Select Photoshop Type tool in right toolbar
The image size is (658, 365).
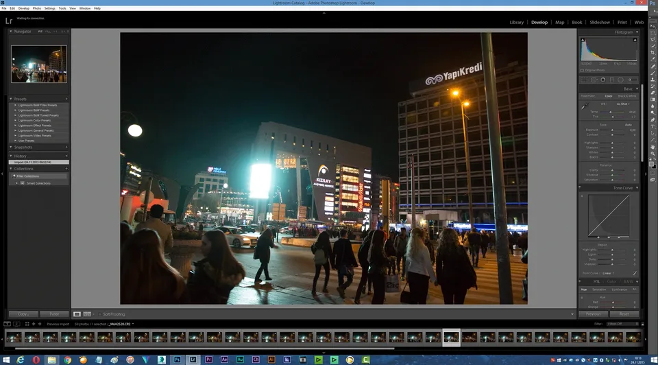click(653, 126)
